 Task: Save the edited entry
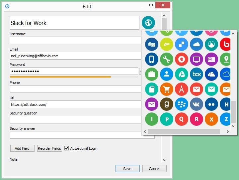tap(127, 169)
